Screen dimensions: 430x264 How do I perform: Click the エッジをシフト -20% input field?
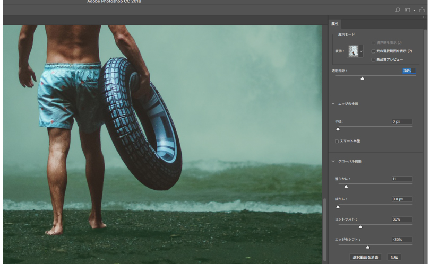402,240
